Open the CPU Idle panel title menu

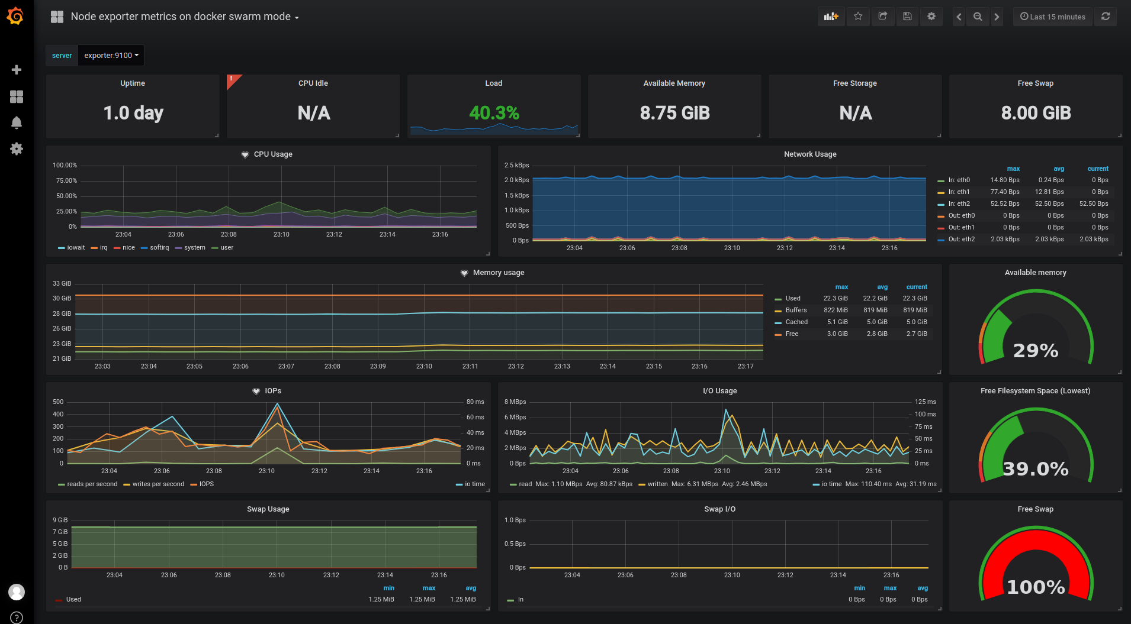[x=313, y=83]
